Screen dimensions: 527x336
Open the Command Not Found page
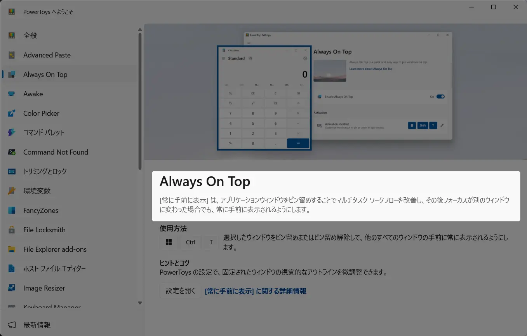69,152
